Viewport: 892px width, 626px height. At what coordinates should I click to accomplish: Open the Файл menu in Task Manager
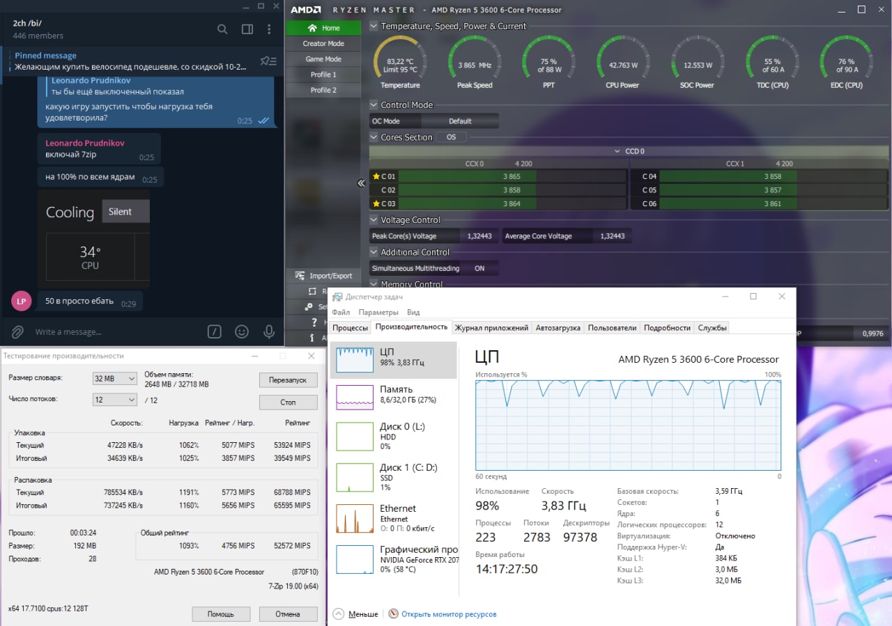point(341,313)
